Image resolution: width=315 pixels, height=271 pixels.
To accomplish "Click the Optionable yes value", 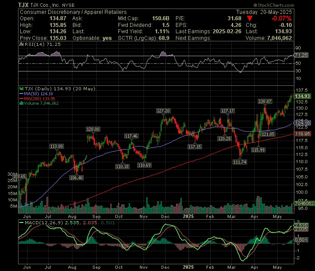I will pos(107,38).
